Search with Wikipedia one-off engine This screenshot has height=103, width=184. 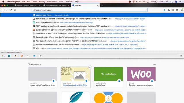(x=41, y=56)
